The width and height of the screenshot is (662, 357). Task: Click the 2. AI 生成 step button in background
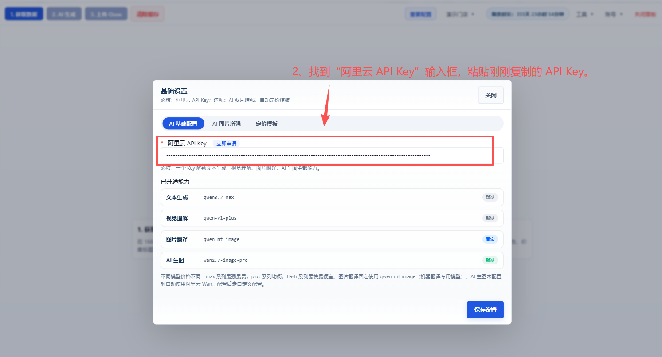point(64,14)
